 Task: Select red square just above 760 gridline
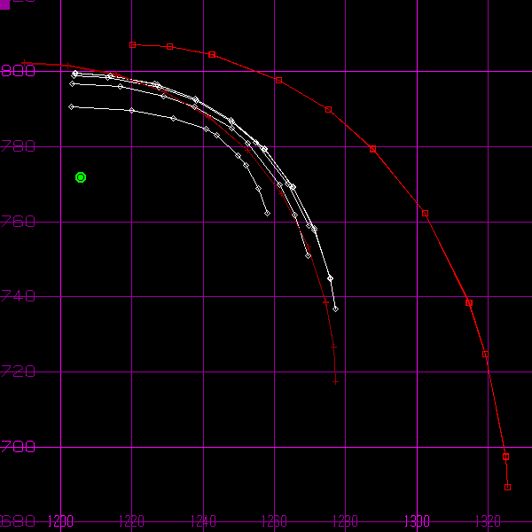pos(425,213)
